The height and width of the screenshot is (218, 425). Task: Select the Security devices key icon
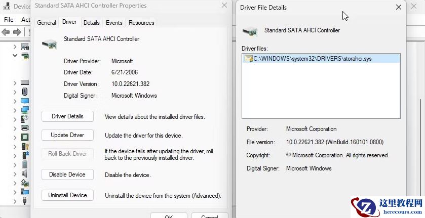point(25,147)
